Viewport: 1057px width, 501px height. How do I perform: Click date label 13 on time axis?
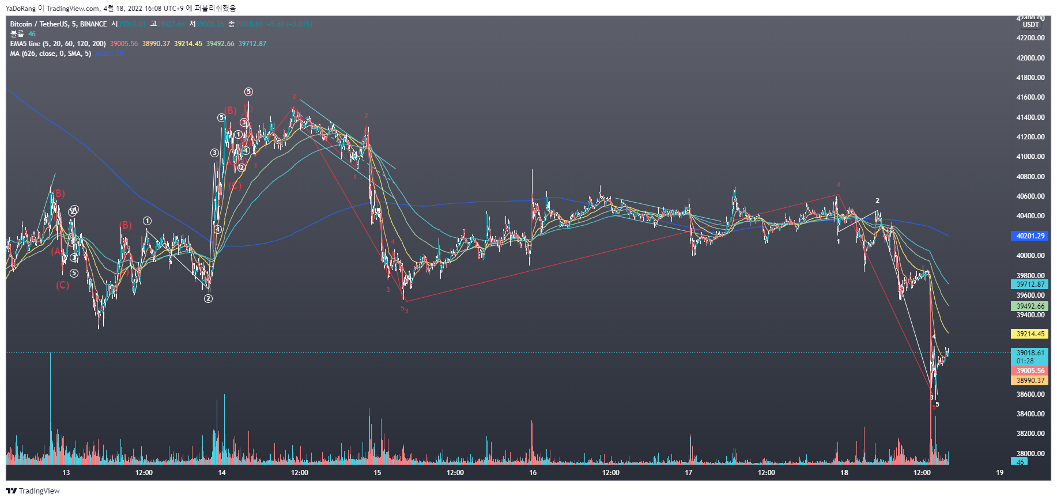pyautogui.click(x=66, y=473)
